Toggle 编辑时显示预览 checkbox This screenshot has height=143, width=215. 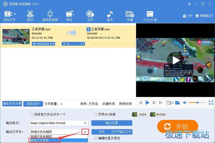pyautogui.click(x=95, y=138)
